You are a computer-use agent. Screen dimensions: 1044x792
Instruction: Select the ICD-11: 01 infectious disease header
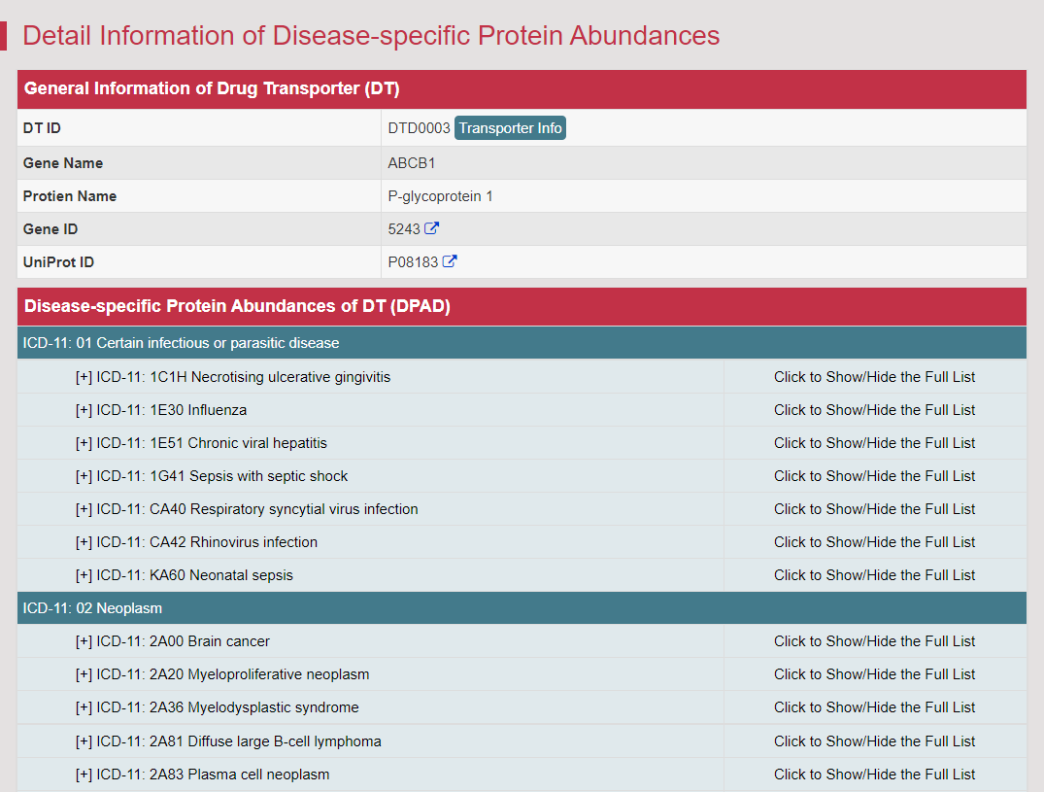pos(182,343)
